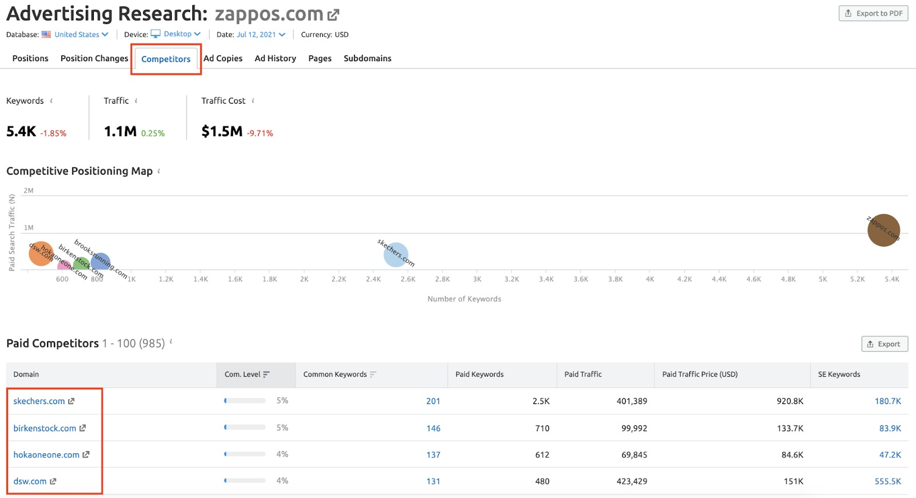Click the Competitive Positioning Map info icon
This screenshot has height=498, width=916.
click(159, 171)
